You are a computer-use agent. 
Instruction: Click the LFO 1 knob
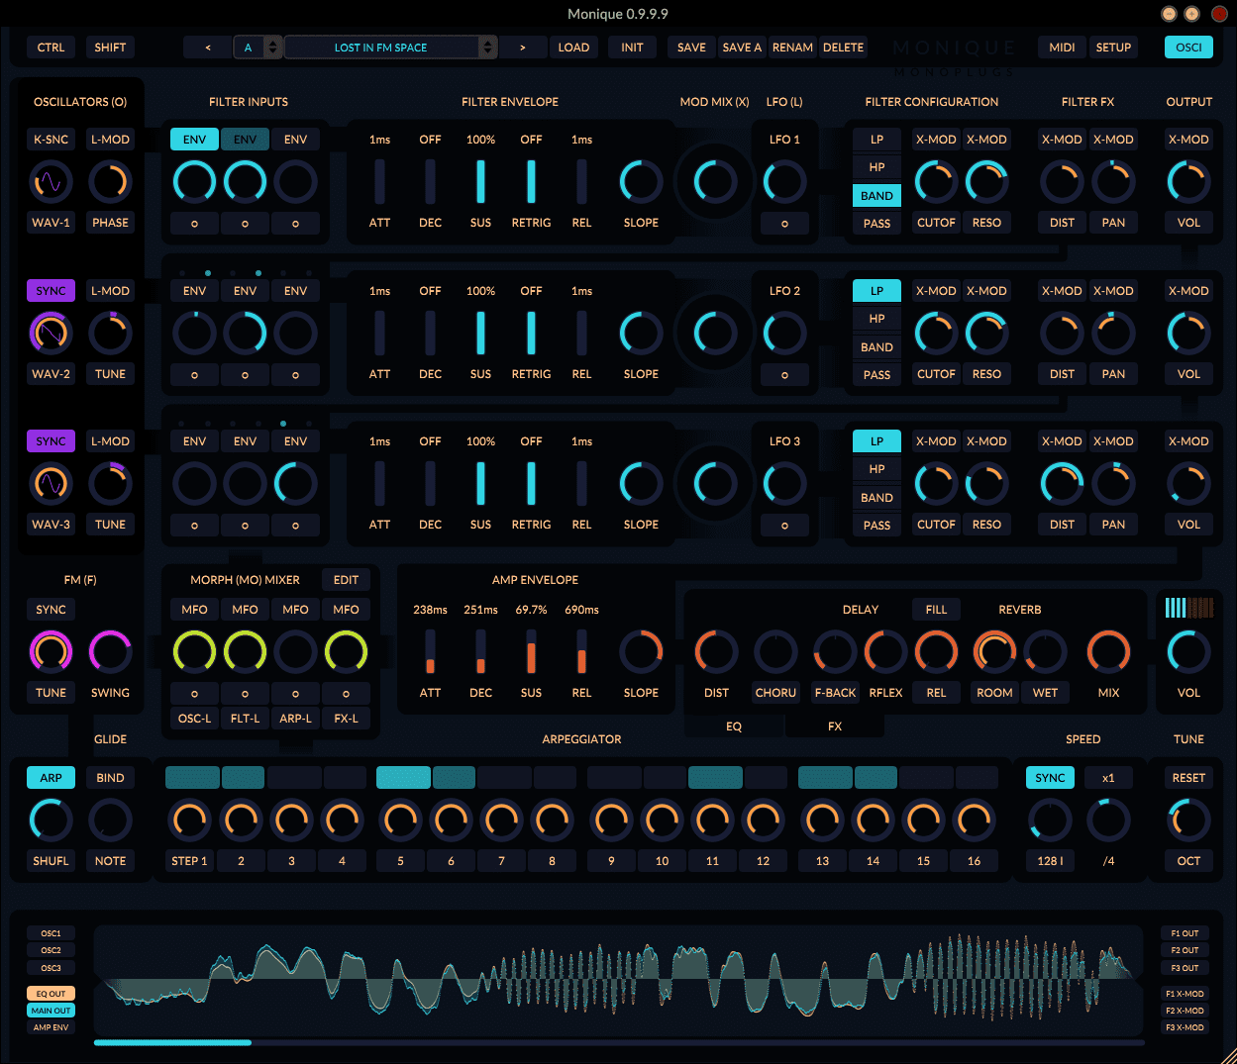coord(784,182)
